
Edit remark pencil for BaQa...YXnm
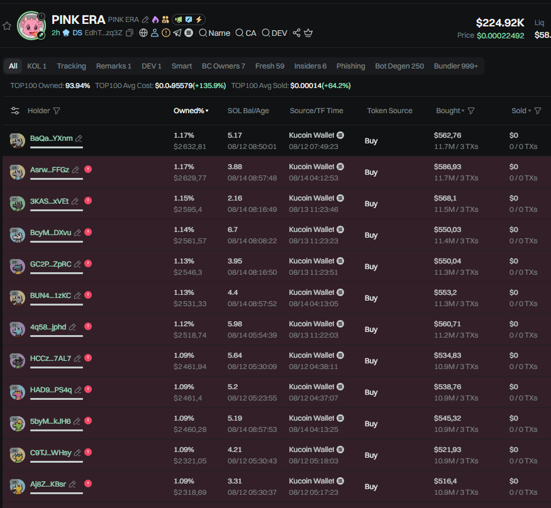click(79, 138)
